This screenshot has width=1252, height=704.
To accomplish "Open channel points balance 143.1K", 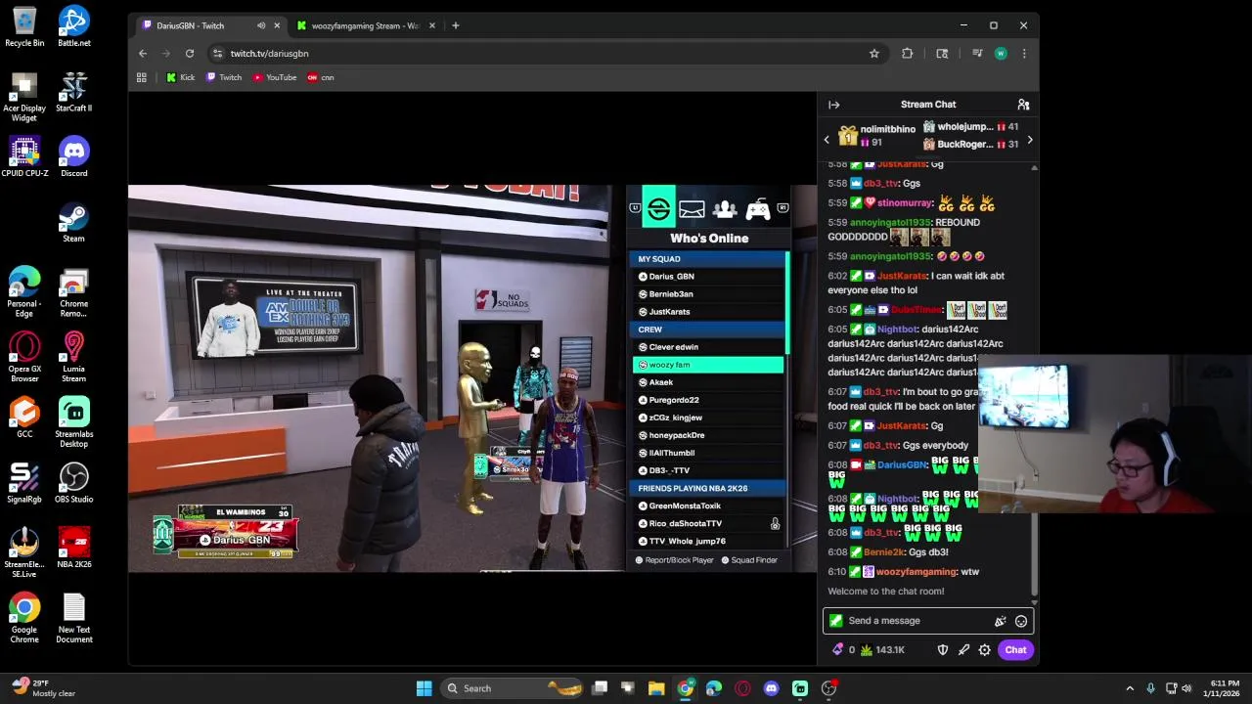I will pos(882,650).
